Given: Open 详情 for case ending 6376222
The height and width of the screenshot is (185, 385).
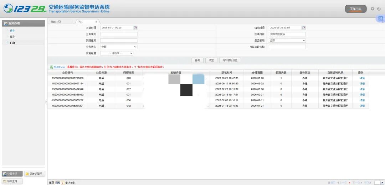Looking at the screenshot, I should (x=362, y=100).
